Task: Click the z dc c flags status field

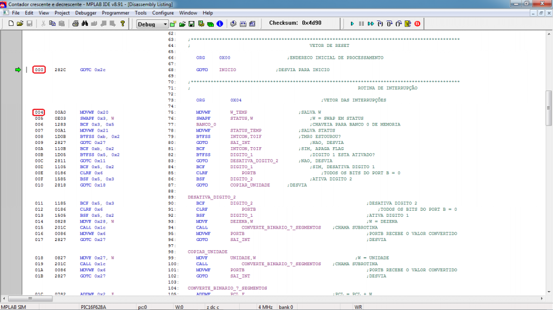Action: coord(213,307)
